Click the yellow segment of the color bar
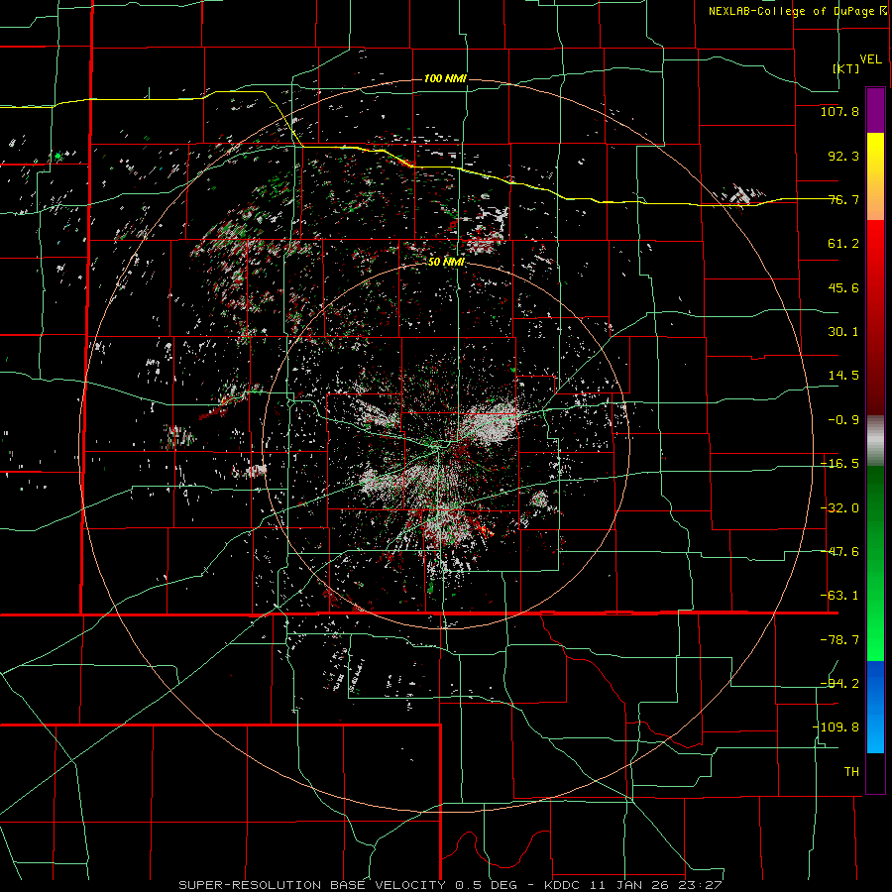 pos(875,176)
